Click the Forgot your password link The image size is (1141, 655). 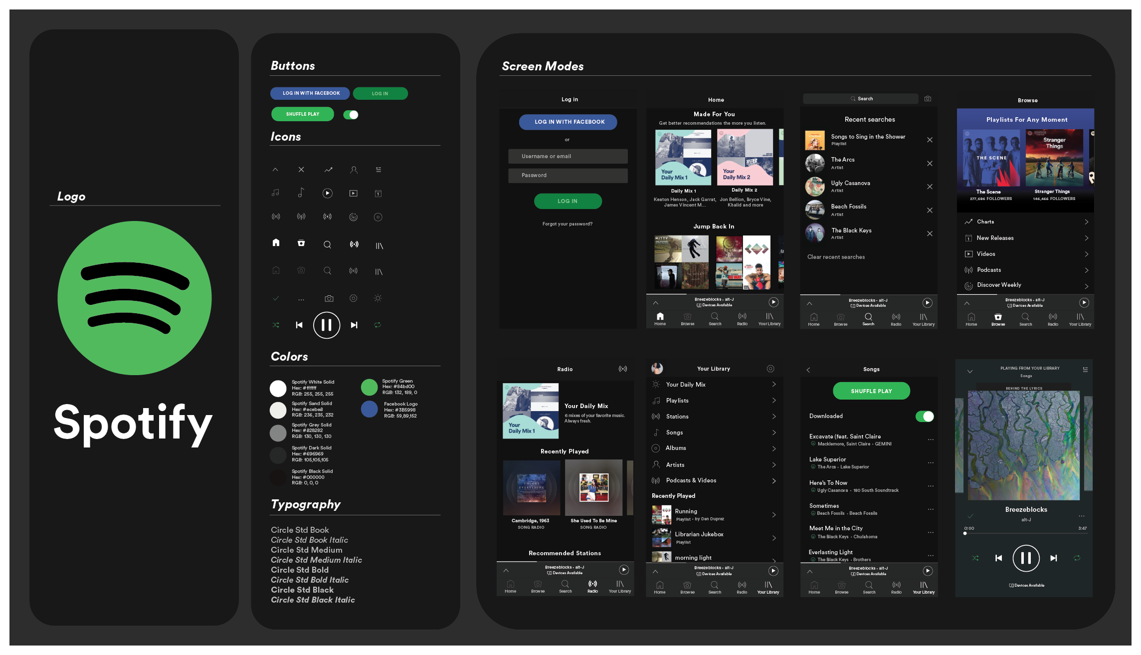tap(568, 224)
